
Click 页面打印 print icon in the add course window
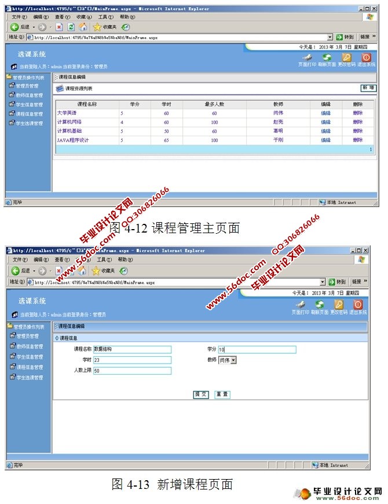click(301, 304)
